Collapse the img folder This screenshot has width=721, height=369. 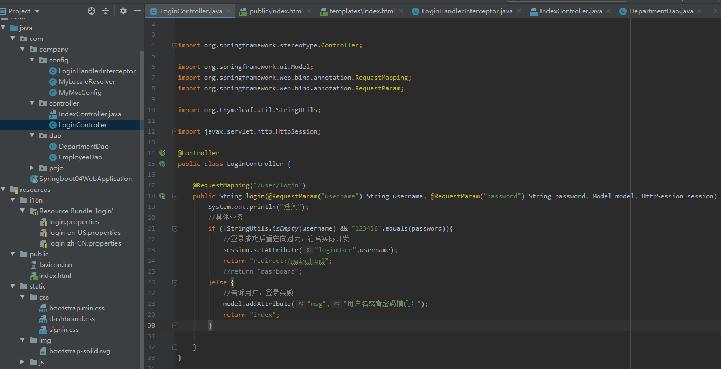pos(23,340)
